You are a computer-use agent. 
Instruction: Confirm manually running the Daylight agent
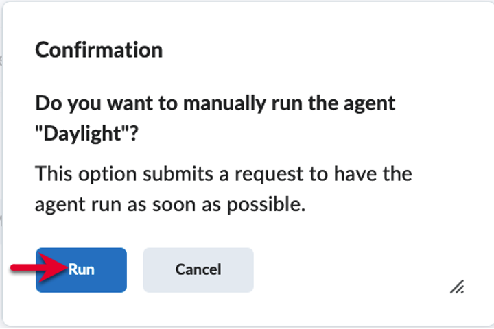click(x=81, y=270)
